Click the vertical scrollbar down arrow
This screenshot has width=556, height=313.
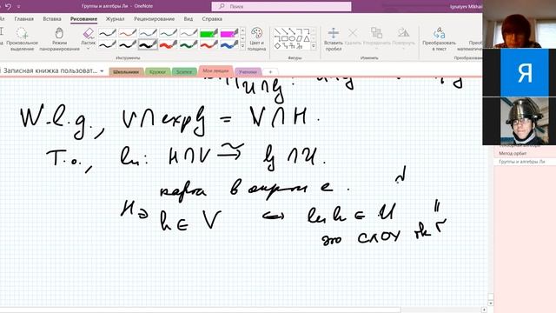click(490, 303)
